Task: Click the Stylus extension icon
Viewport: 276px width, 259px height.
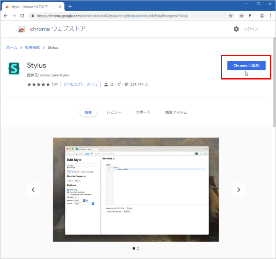Action: point(14,68)
